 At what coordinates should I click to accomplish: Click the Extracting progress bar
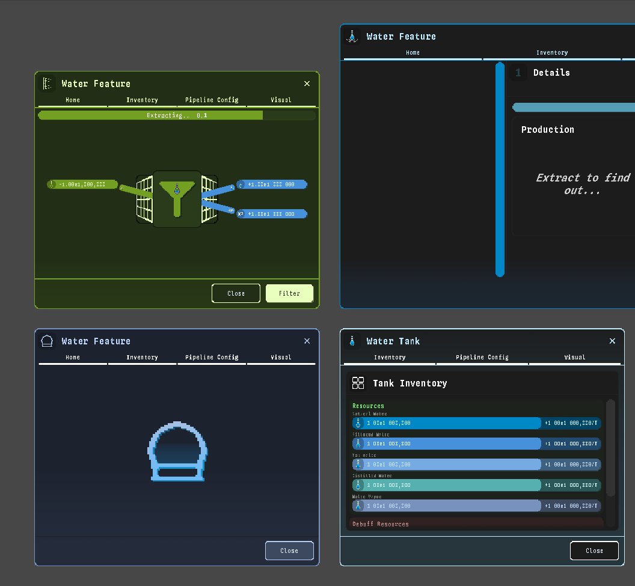pos(176,115)
